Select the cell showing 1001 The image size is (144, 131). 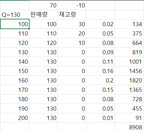pos(129,61)
